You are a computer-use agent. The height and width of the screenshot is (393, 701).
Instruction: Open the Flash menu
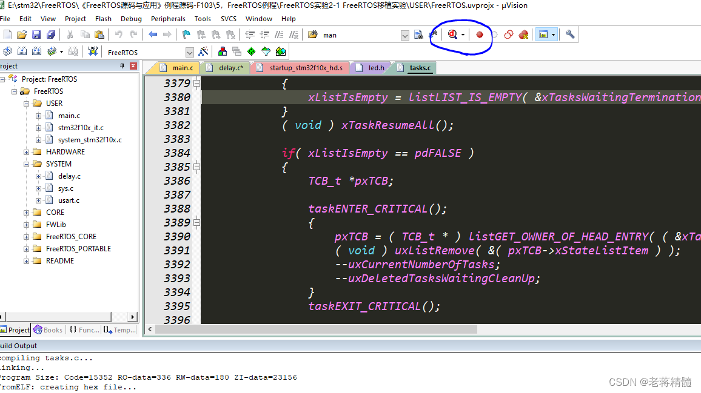click(x=103, y=19)
